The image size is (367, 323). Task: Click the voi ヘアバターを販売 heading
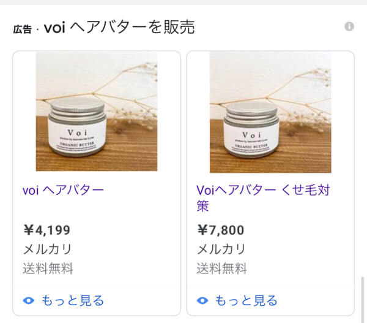pos(119,27)
